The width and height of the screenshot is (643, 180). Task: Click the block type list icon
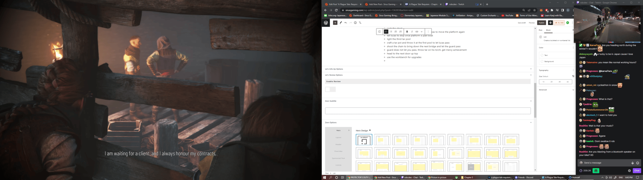(x=380, y=32)
